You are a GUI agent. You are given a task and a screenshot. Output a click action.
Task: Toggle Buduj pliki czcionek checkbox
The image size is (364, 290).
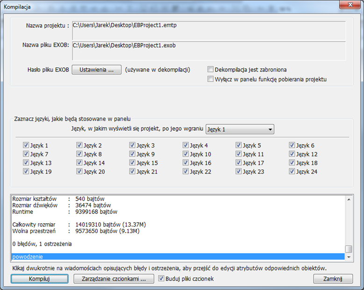(161, 278)
